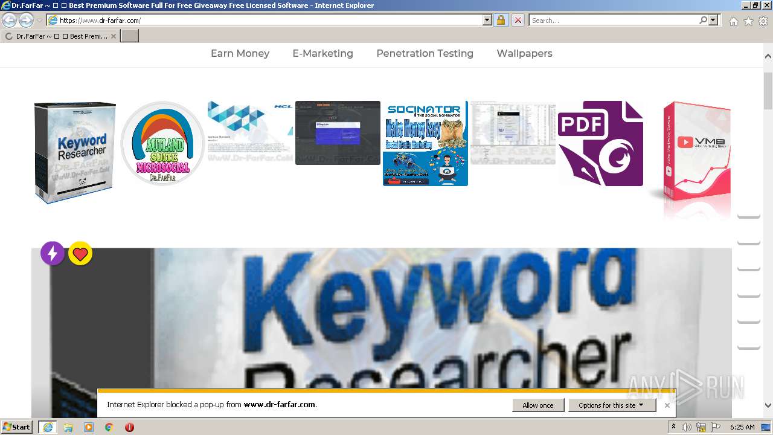This screenshot has height=435, width=773.
Task: Click the magnifier search icon
Action: (703, 20)
